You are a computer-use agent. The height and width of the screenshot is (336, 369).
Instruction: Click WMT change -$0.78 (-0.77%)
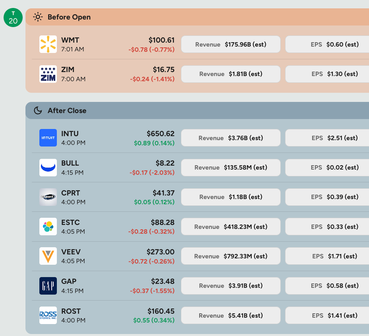(x=151, y=49)
